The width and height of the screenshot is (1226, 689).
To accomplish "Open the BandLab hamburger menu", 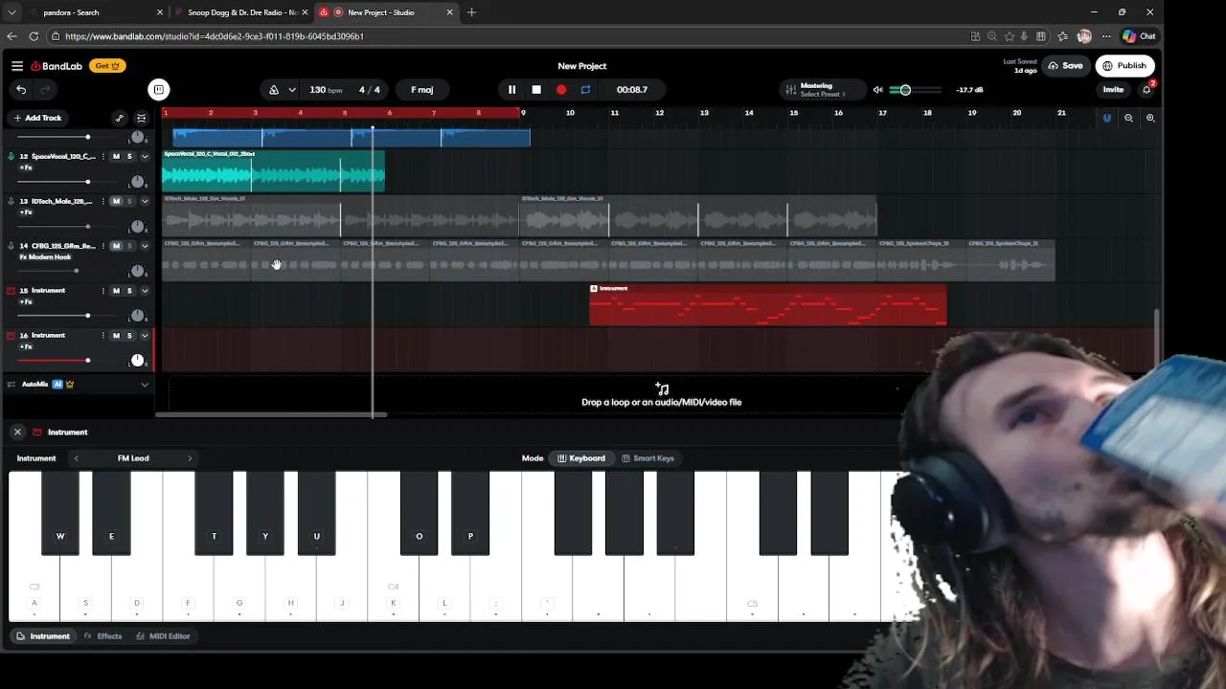I will (x=17, y=66).
